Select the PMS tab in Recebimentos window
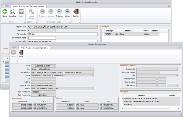 pyautogui.click(x=29, y=6)
